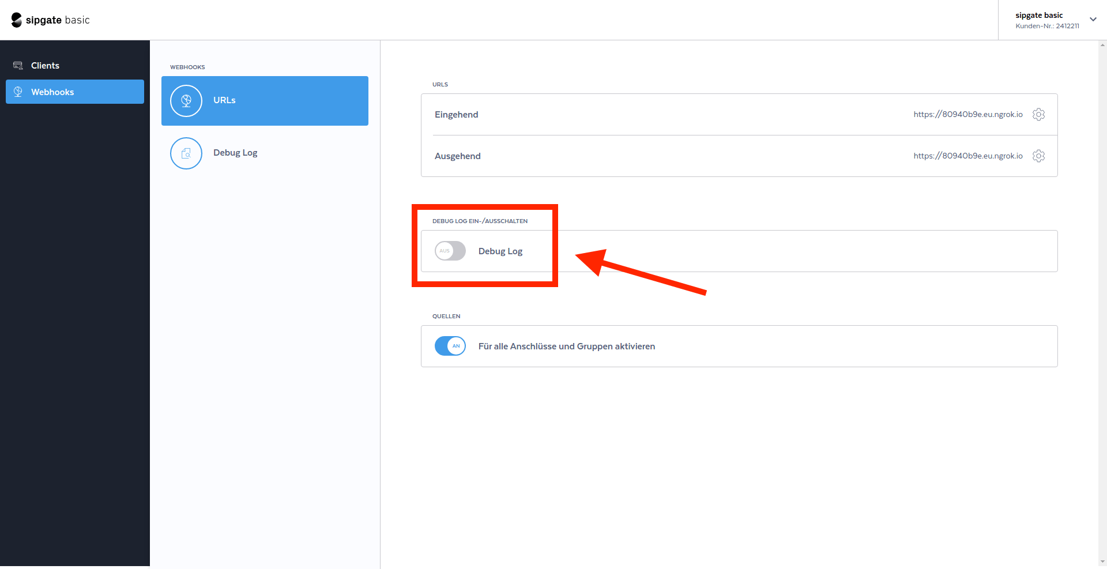
Task: Disable Für alle Anschlüsse und Gruppen toggle
Action: point(450,346)
